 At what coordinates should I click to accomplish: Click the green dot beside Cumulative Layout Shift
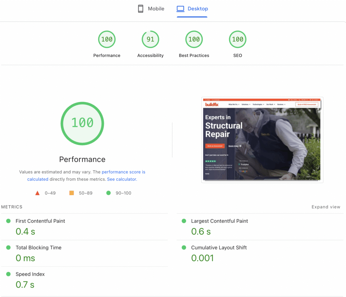tap(184, 247)
